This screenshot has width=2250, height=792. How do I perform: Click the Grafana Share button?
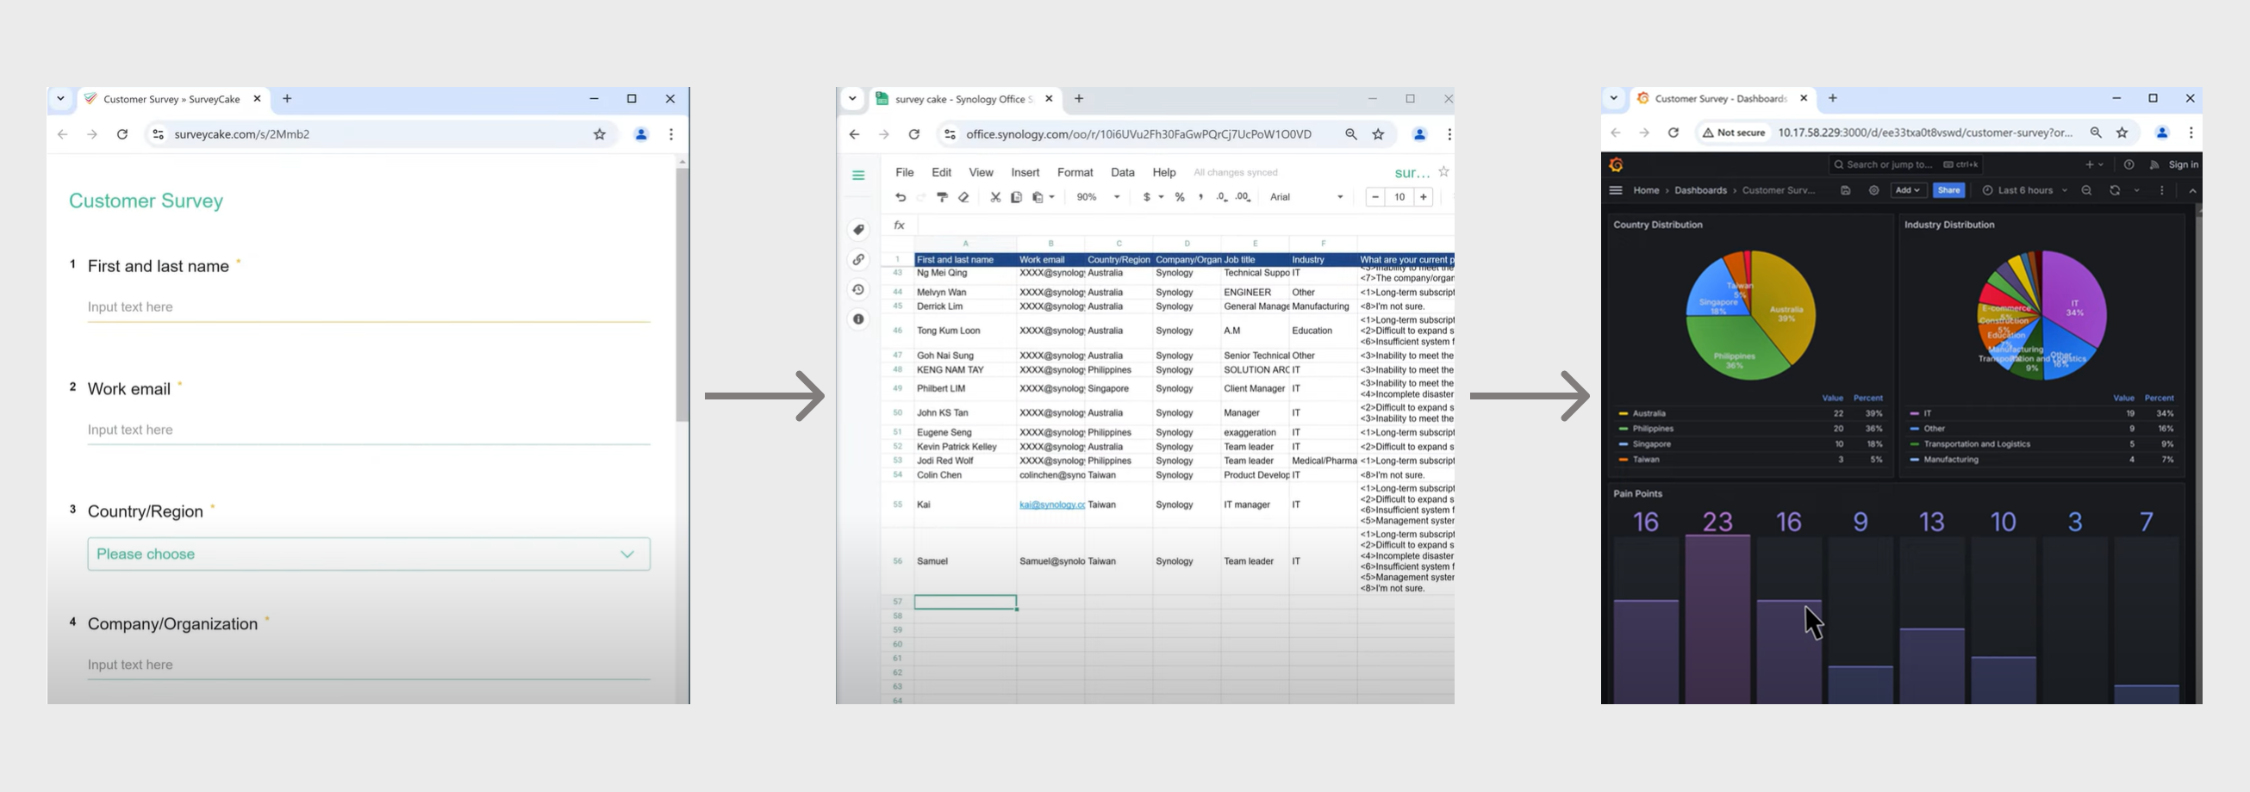1948,190
